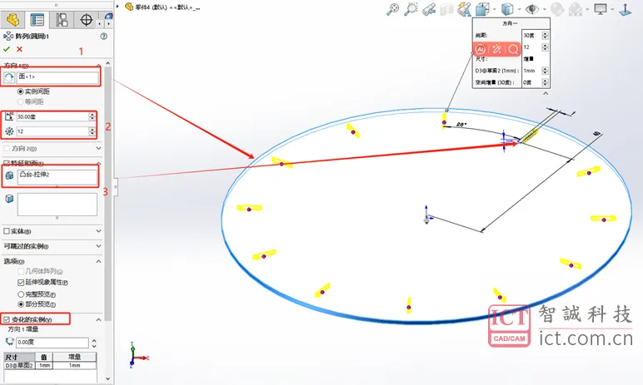Step the 间距 30度 callout spinner

coord(545,36)
